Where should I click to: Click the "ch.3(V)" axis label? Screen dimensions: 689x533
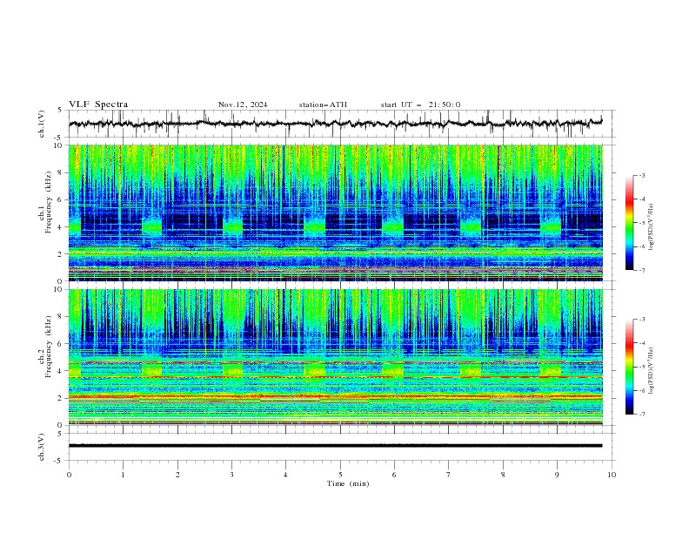coord(42,447)
